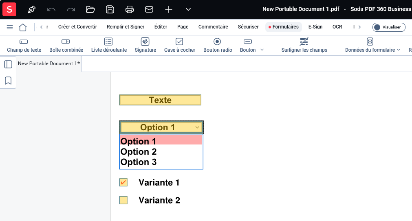This screenshot has width=412, height=221.
Task: Print the document
Action: [x=130, y=9]
